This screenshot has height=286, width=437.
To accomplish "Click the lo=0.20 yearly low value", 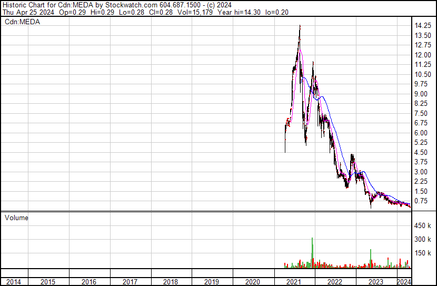I will [x=277, y=12].
